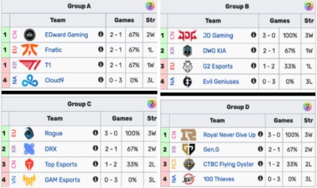Open the Group D rainbow help icon
317x188 pixels.
point(307,106)
